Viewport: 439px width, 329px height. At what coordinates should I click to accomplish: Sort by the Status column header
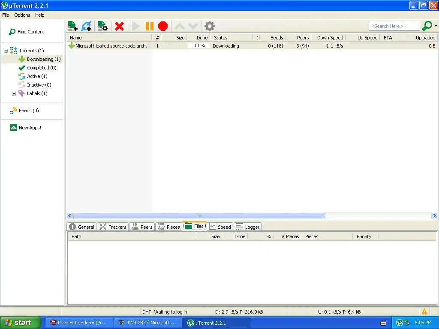pos(232,38)
